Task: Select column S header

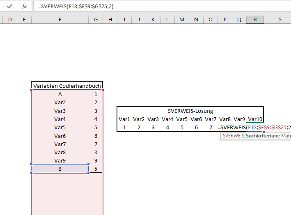Action: pyautogui.click(x=280, y=19)
